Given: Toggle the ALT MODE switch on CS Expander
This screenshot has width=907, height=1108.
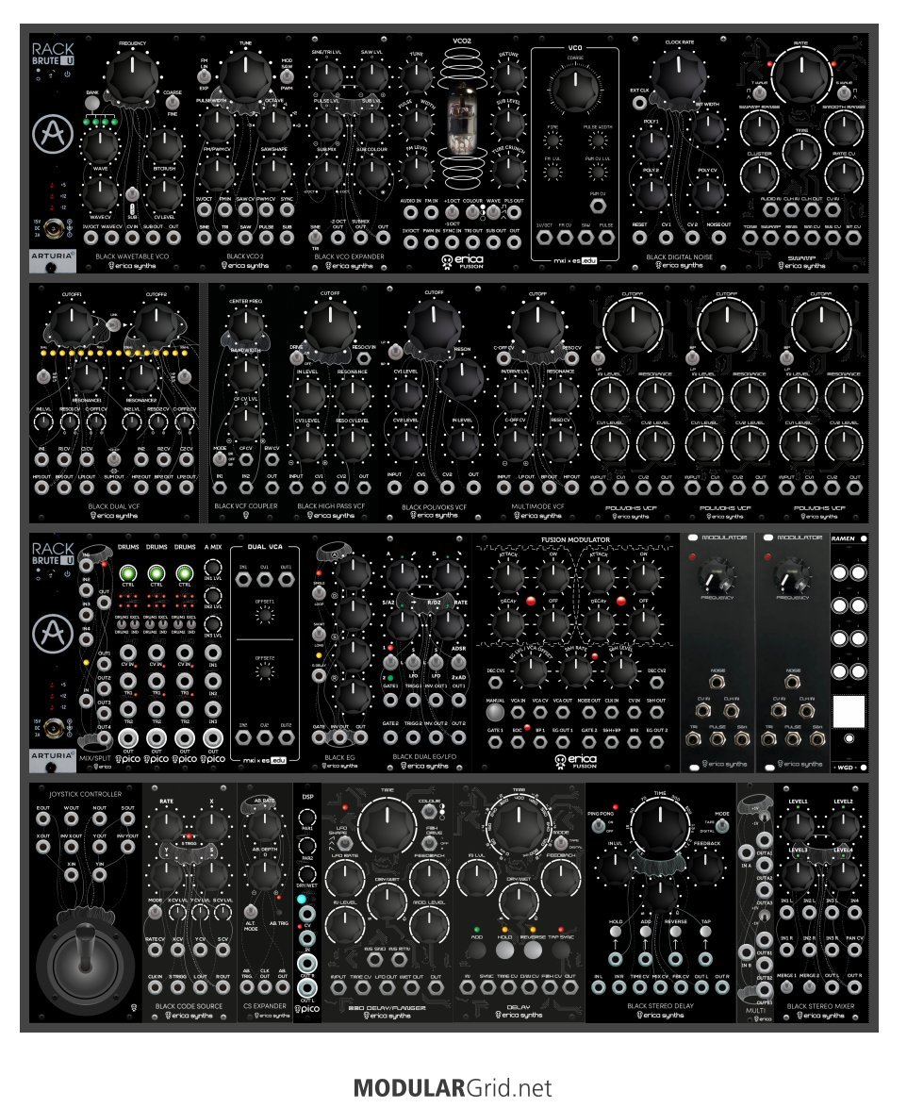Looking at the screenshot, I should (250, 912).
